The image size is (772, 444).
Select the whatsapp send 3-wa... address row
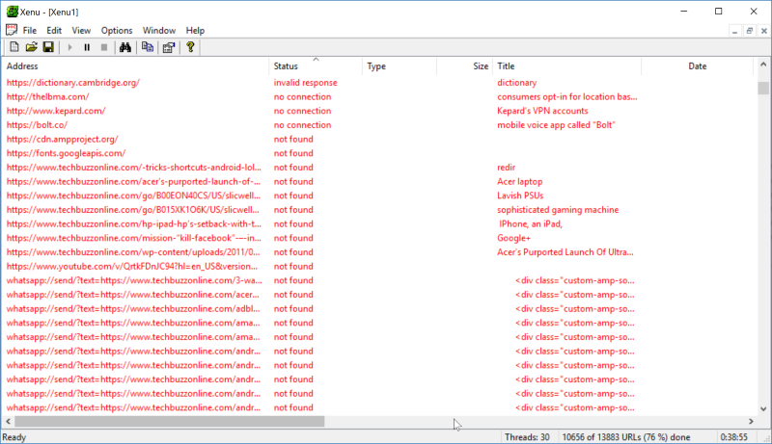pyautogui.click(x=134, y=280)
